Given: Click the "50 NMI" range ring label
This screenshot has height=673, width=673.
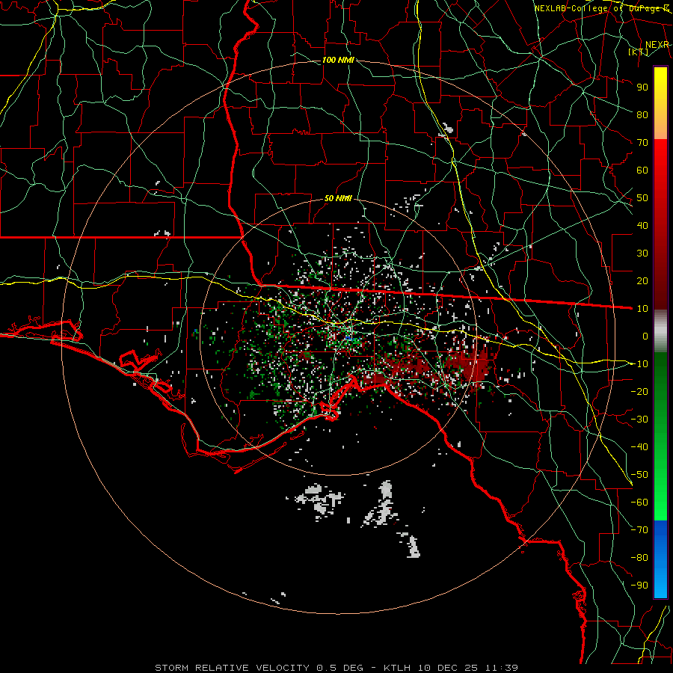Looking at the screenshot, I should coord(338,198).
